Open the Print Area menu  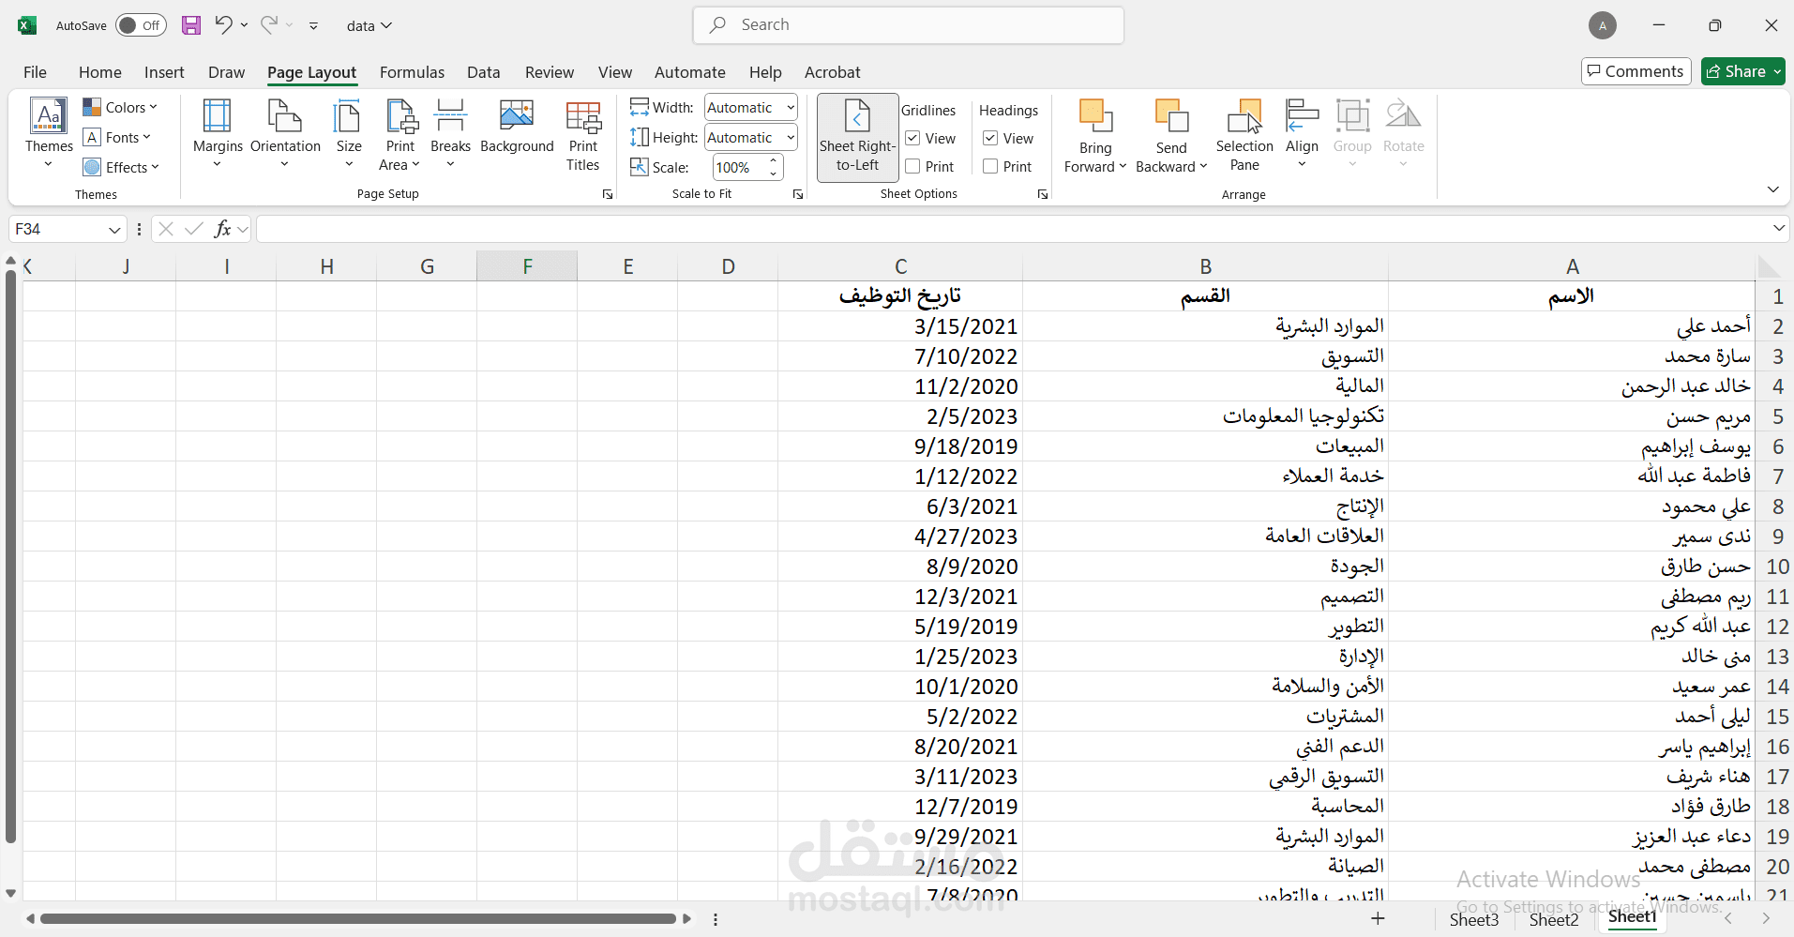pos(400,134)
